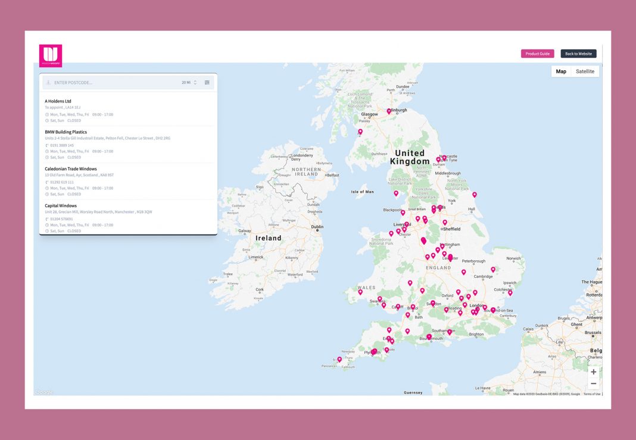The image size is (636, 440).
Task: Select the pin in far west Wales
Action: (x=360, y=292)
